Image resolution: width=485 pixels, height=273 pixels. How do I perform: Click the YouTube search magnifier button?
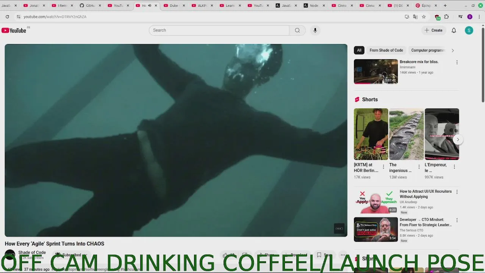pyautogui.click(x=297, y=30)
